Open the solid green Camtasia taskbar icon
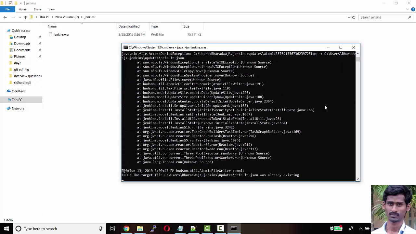 [207, 228]
